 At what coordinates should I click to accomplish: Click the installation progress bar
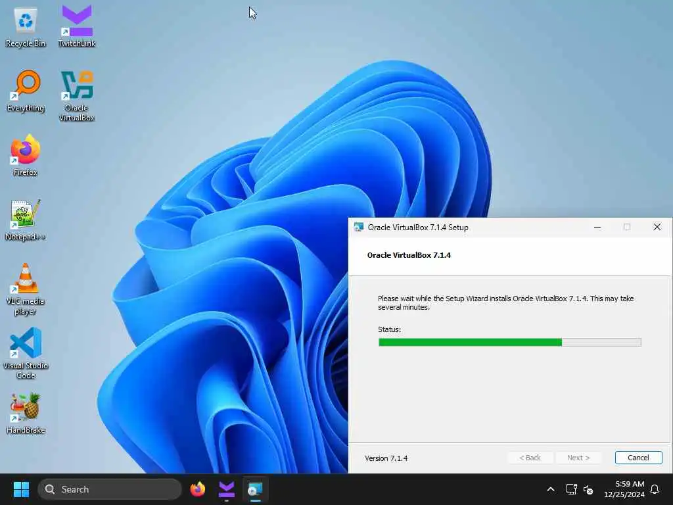[x=510, y=342]
